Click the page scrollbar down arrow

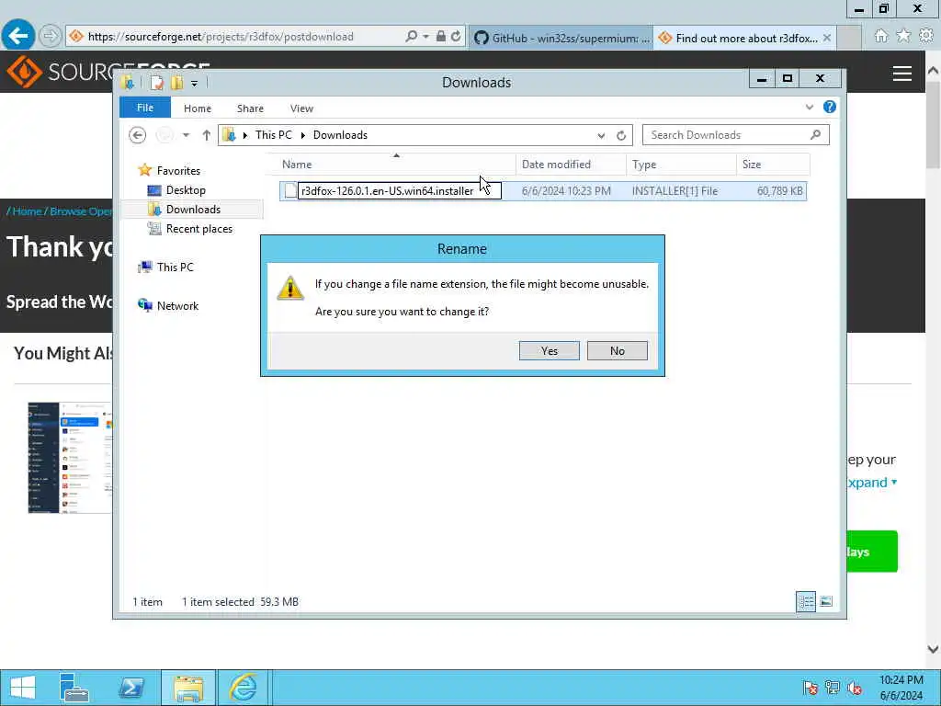[x=933, y=649]
